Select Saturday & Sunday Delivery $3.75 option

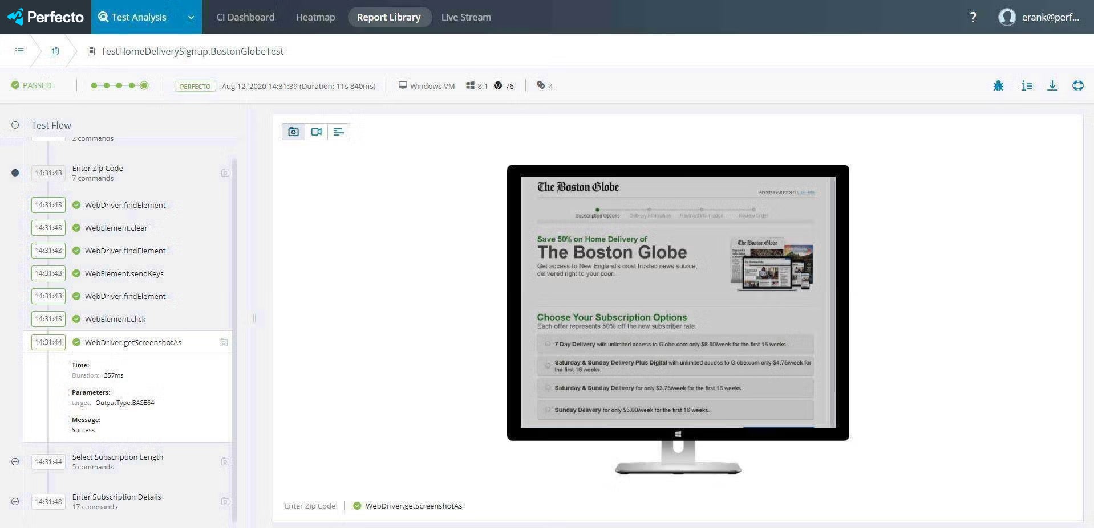[x=548, y=388]
